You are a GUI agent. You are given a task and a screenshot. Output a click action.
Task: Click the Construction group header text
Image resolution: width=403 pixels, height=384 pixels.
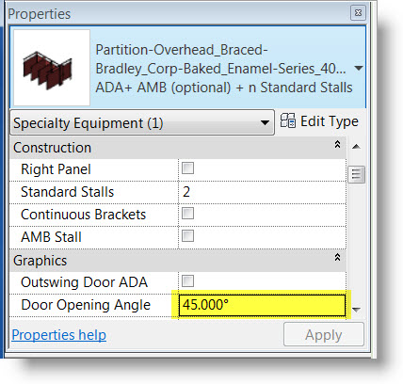click(52, 148)
